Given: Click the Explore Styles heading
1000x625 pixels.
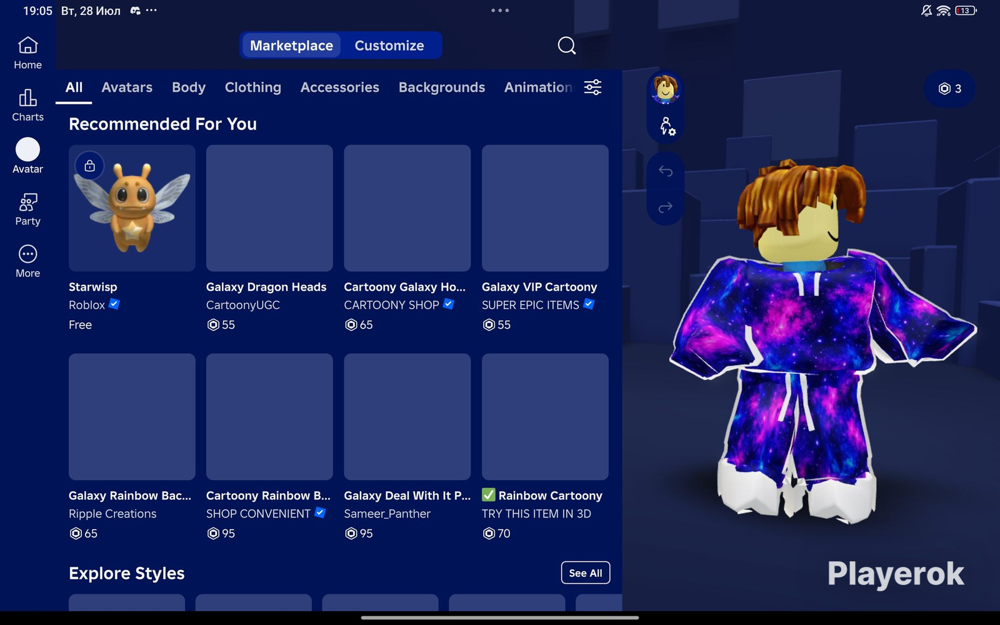Looking at the screenshot, I should pos(127,573).
